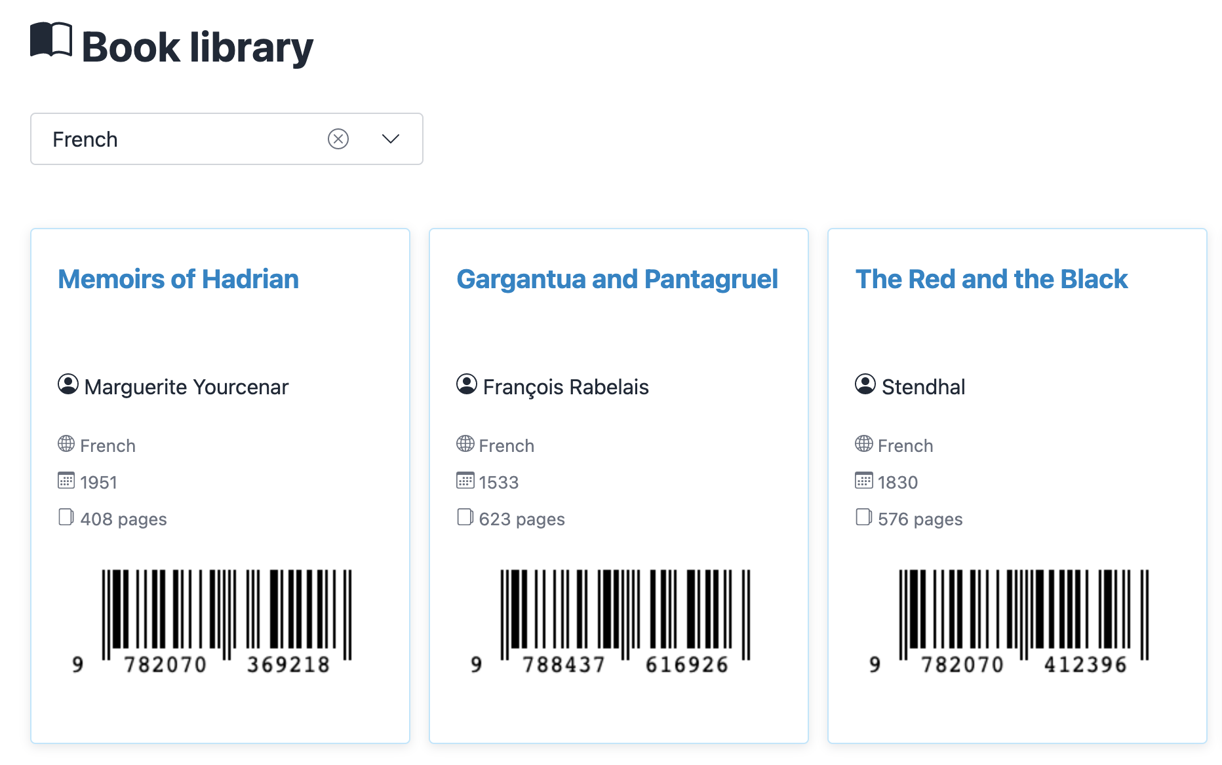Click globe icon on the Stendhal card
Viewport: 1222px width, 765px height.
[x=863, y=444]
